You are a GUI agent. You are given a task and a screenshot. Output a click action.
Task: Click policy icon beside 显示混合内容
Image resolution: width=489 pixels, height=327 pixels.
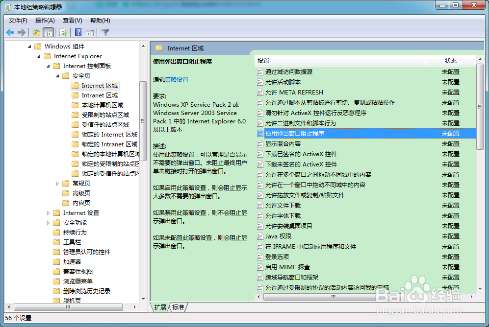click(x=260, y=144)
